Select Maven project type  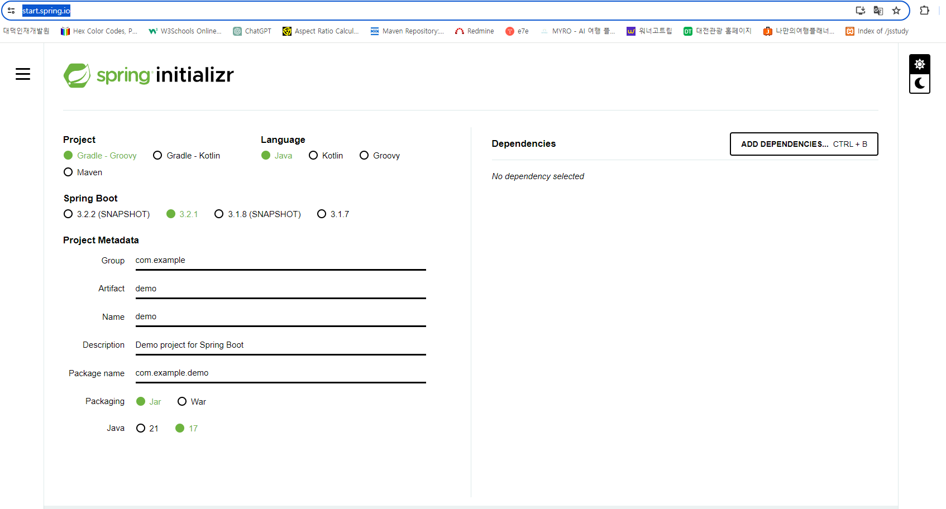(83, 172)
